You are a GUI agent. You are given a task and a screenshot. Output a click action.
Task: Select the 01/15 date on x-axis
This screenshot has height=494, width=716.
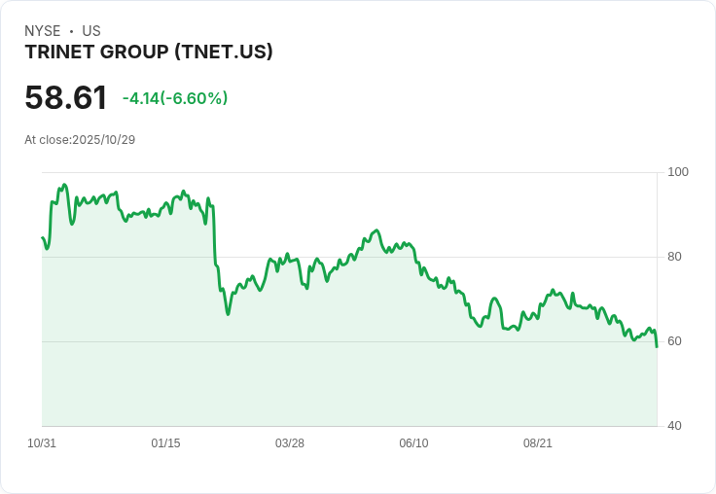pos(165,443)
